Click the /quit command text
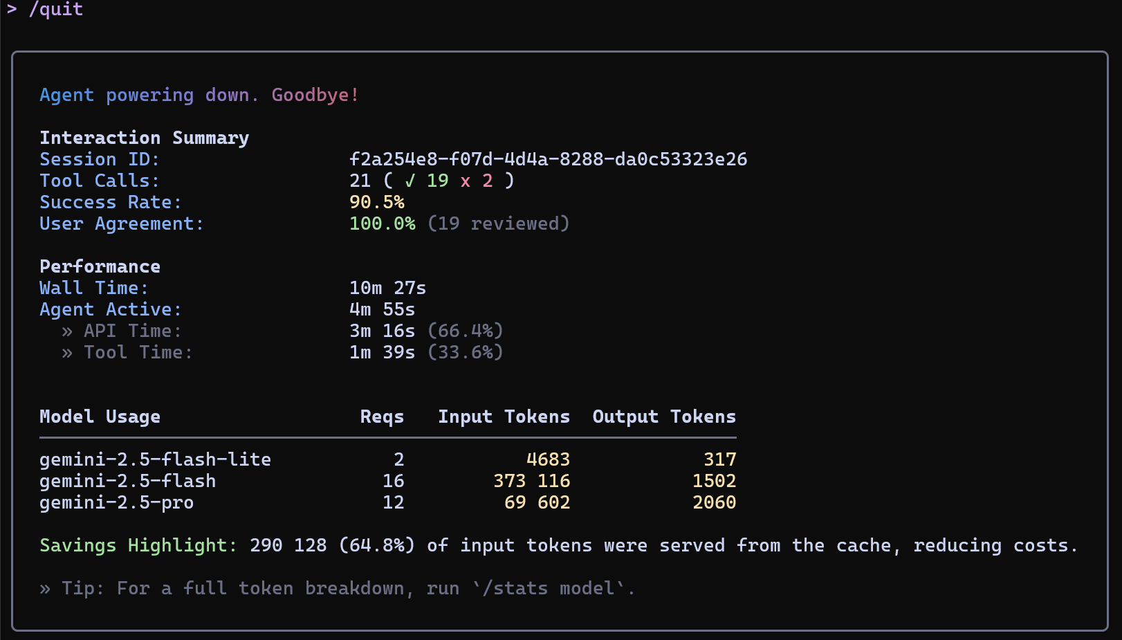Image resolution: width=1122 pixels, height=640 pixels. [x=55, y=10]
